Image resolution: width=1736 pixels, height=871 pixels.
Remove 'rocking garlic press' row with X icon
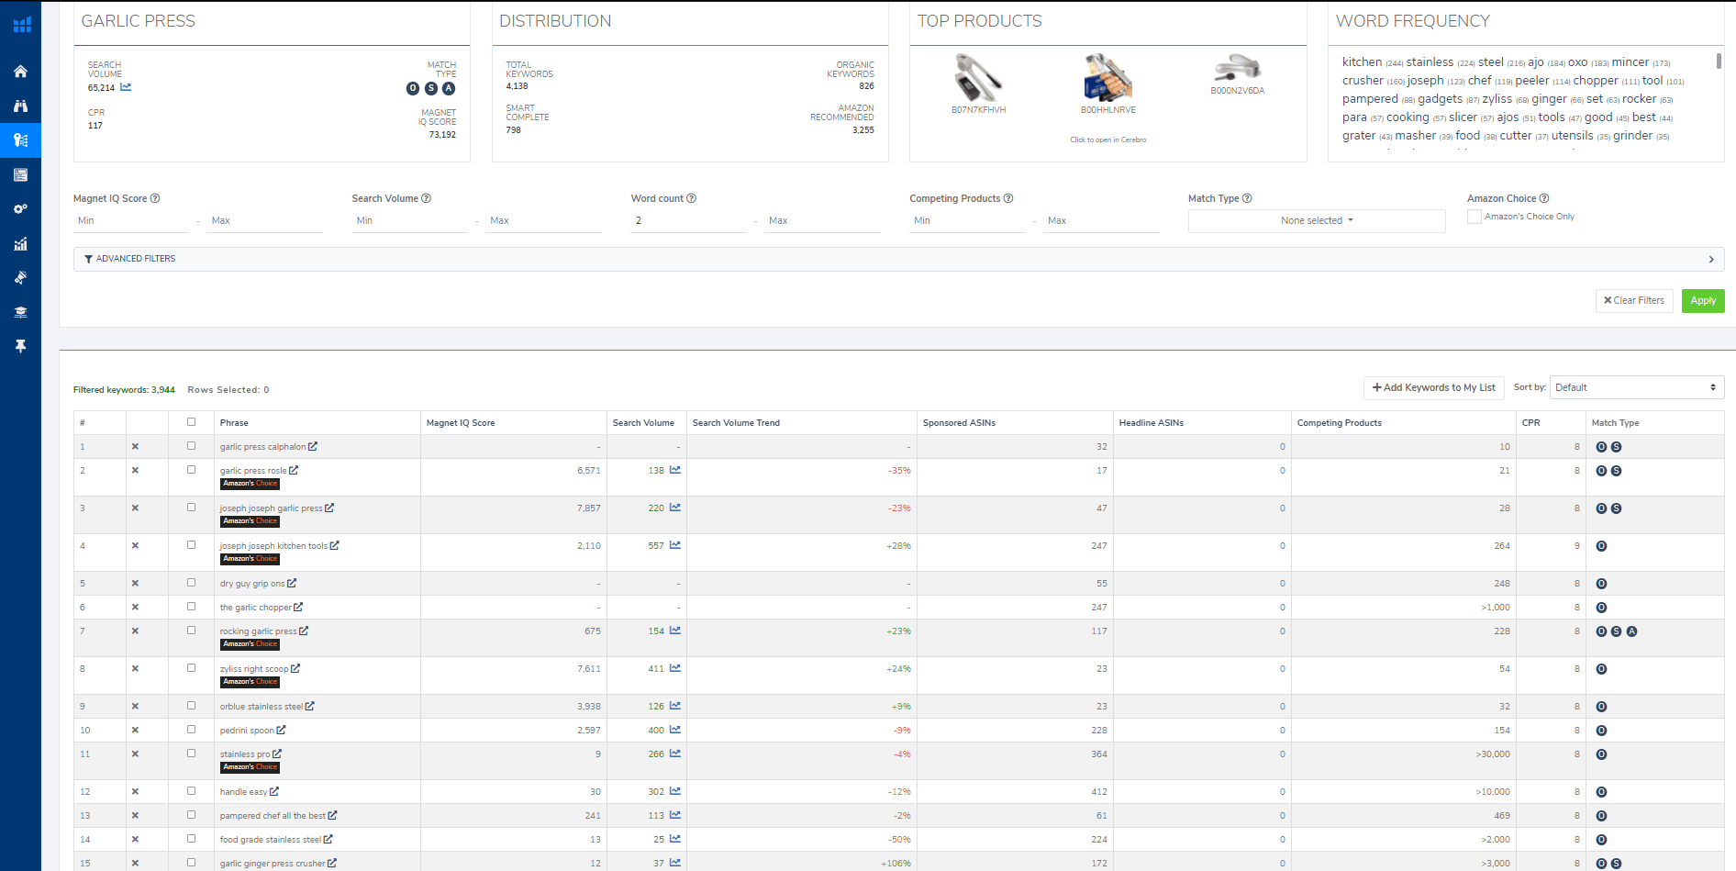tap(135, 631)
